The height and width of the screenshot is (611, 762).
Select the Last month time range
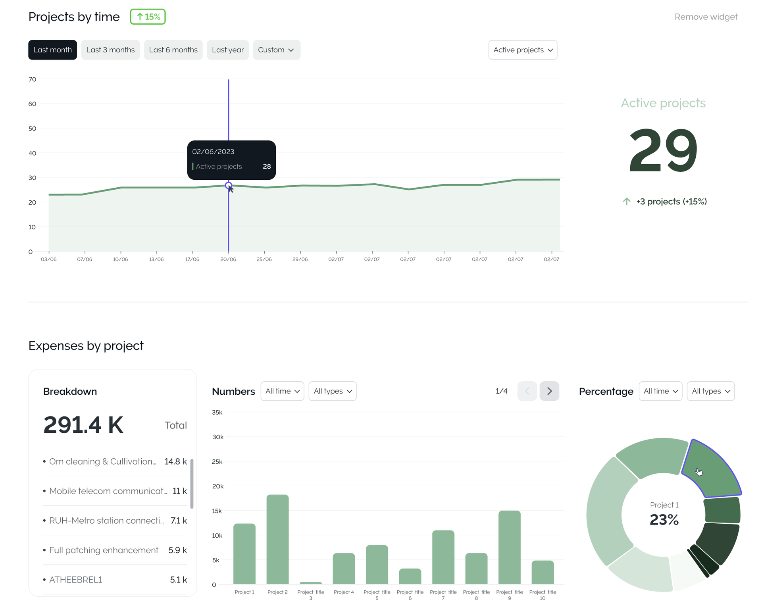click(52, 50)
